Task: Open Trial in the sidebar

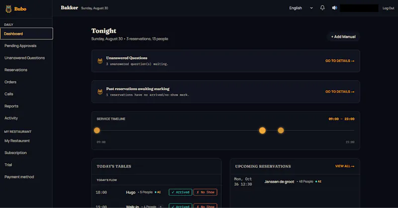Action: (8, 165)
